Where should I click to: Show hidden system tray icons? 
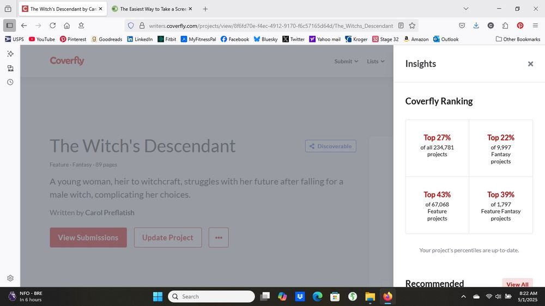point(463,297)
